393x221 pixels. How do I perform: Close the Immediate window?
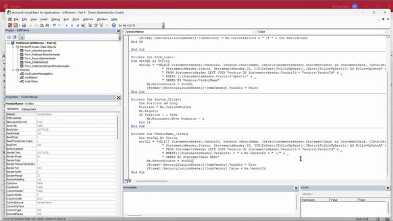[296, 188]
